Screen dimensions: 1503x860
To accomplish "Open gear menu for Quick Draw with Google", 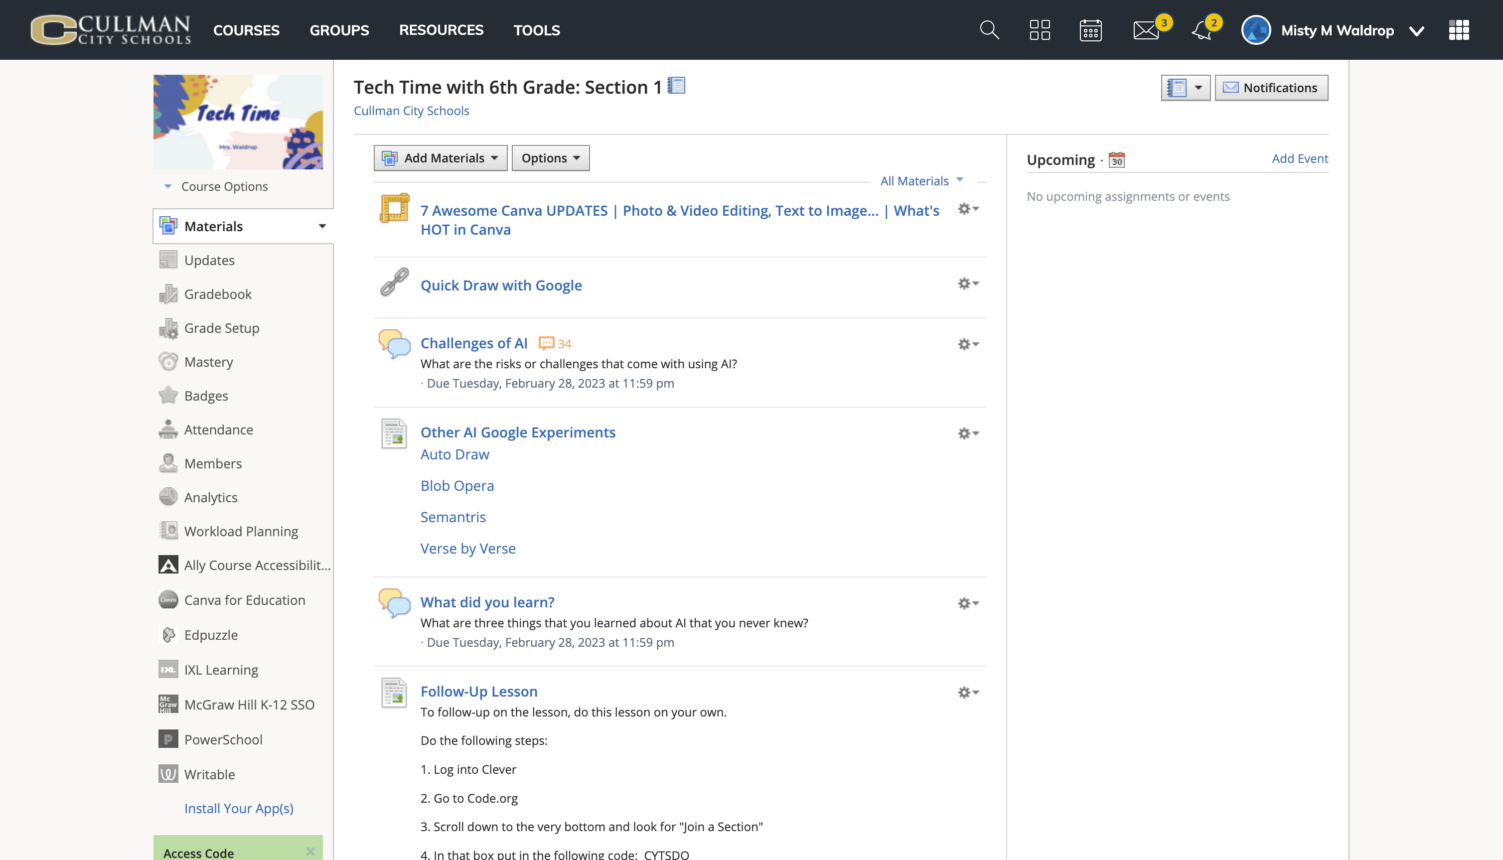I will pos(968,284).
